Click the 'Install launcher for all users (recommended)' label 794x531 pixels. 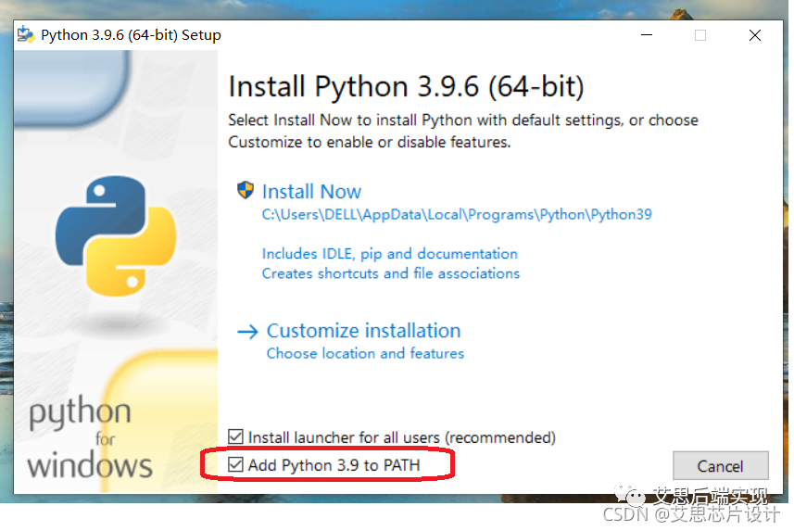tap(401, 436)
